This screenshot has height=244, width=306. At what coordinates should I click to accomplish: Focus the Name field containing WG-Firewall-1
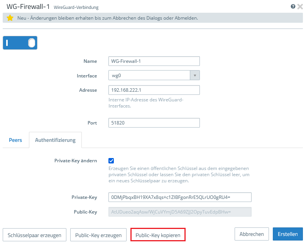pos(154,61)
